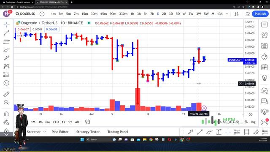Click the lightning event marker on chart
The width and height of the screenshot is (270, 152).
(x=204, y=108)
